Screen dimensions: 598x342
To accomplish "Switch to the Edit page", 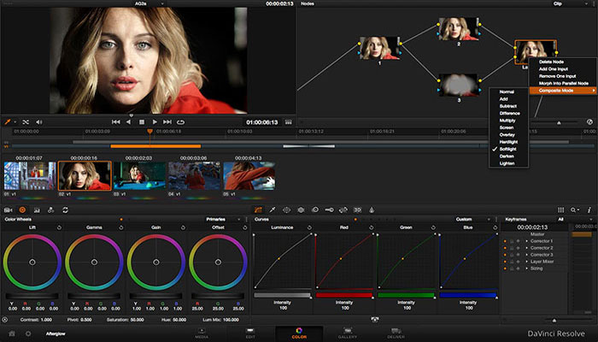I will [250, 333].
